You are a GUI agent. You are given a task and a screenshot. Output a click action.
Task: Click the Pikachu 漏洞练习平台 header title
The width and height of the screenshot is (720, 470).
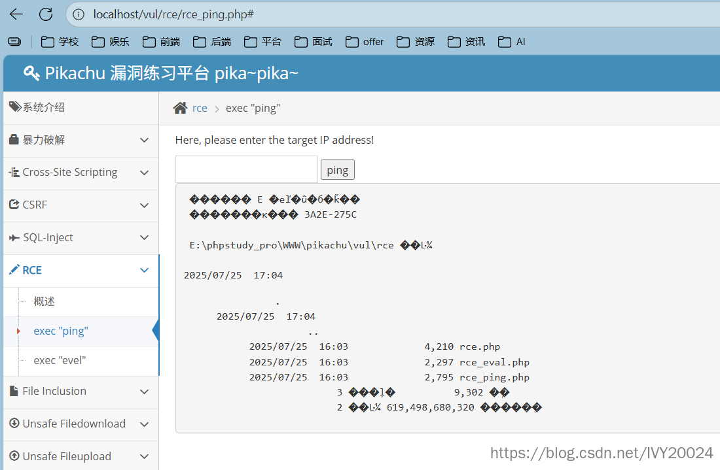tap(171, 73)
